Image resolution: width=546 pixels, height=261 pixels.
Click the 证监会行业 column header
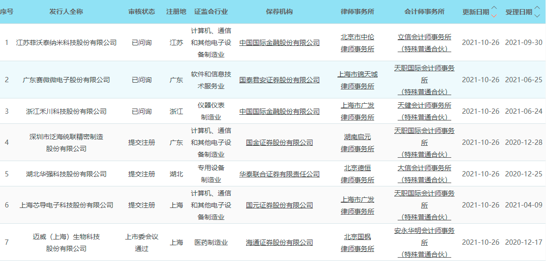pos(211,12)
